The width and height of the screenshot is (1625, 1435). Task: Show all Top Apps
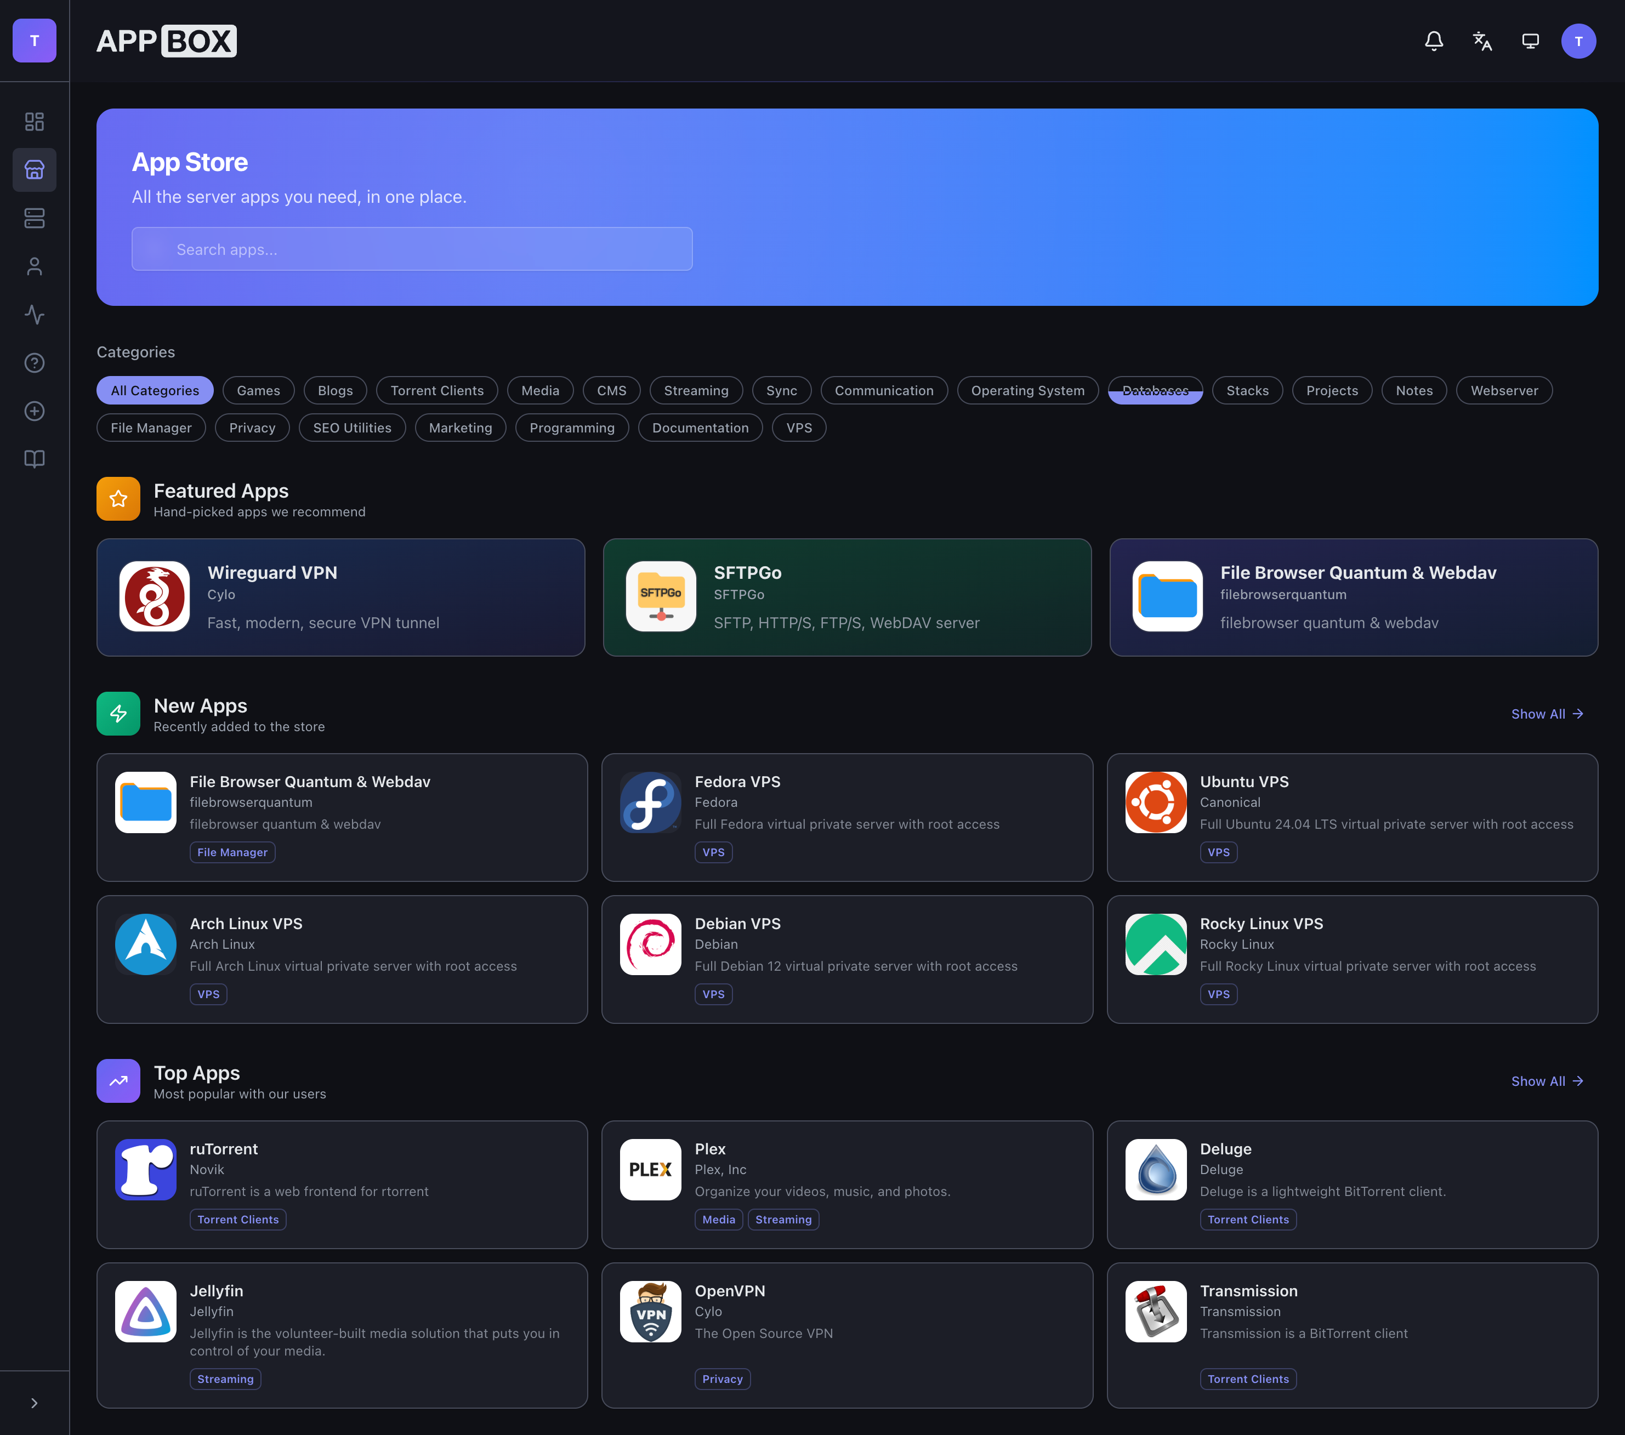[1547, 1081]
